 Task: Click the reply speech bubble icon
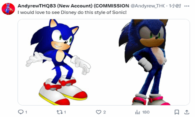pos(21,112)
